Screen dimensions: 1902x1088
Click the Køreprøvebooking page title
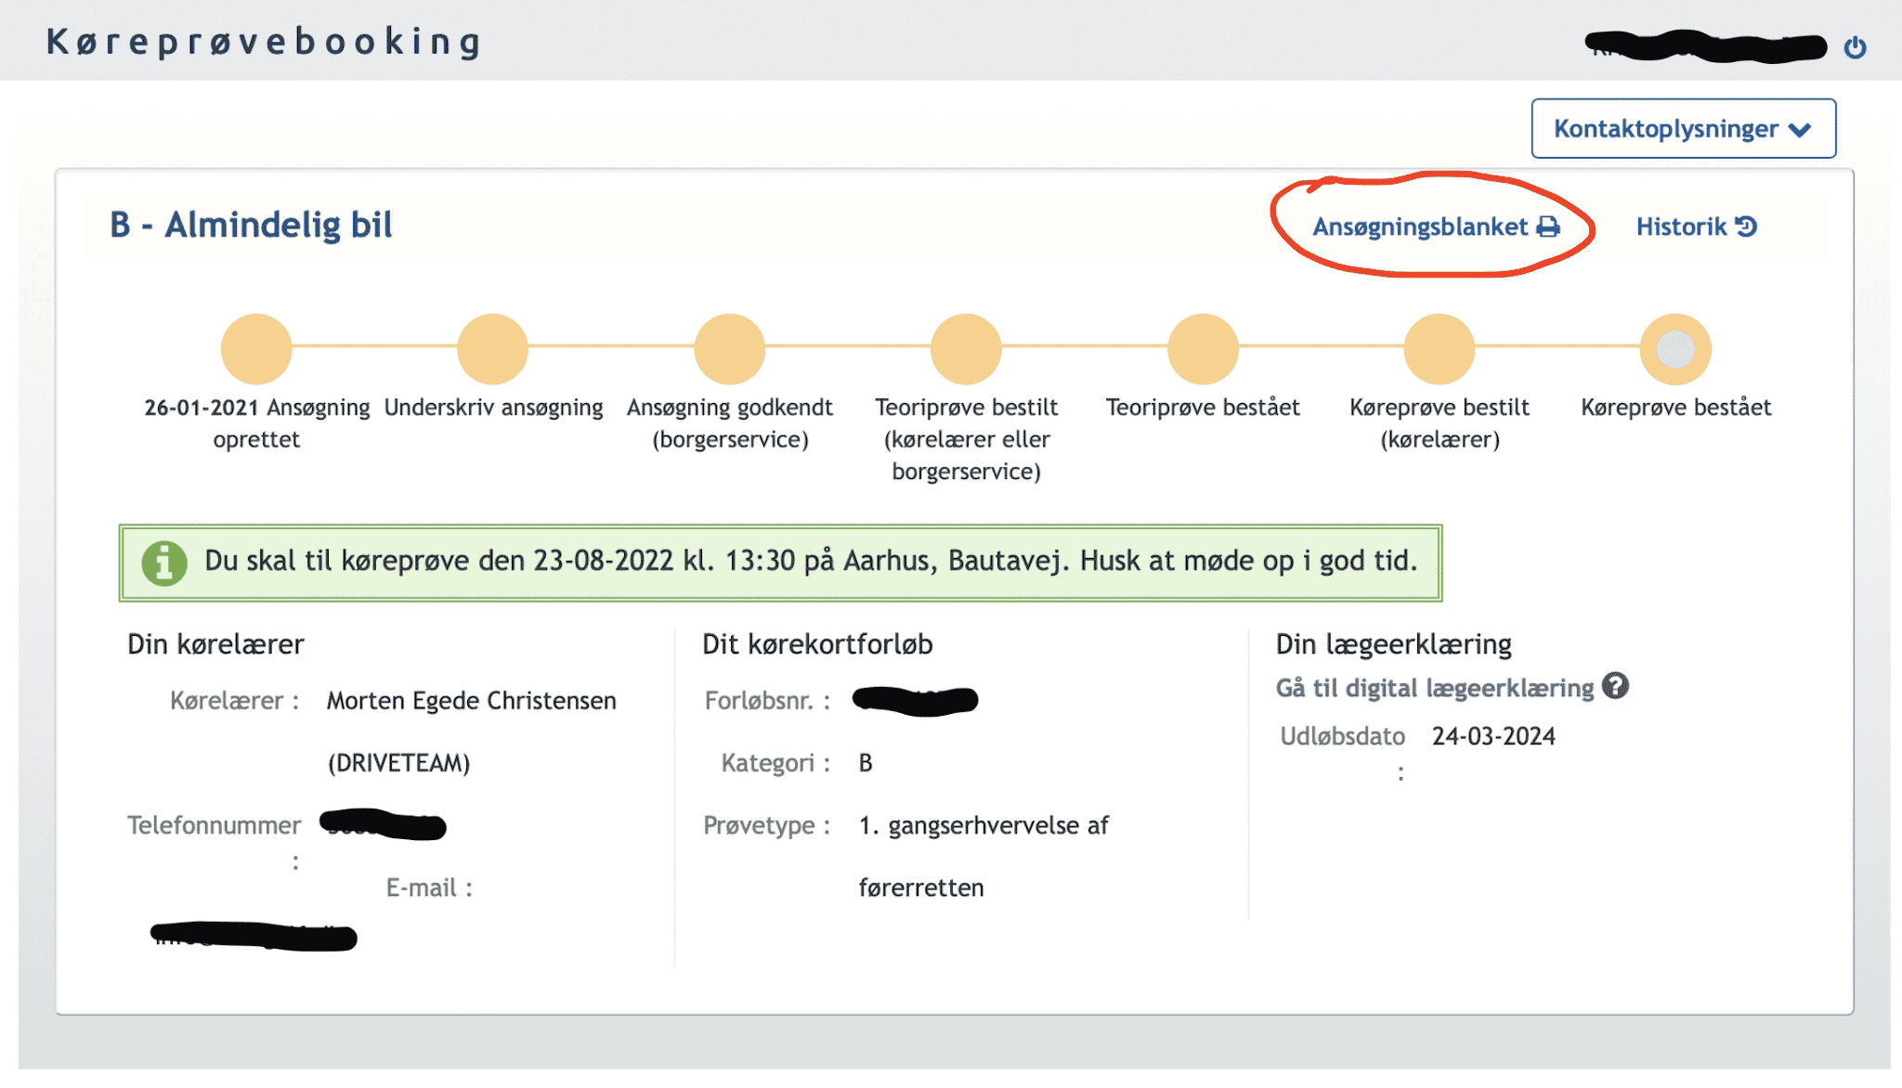click(265, 43)
